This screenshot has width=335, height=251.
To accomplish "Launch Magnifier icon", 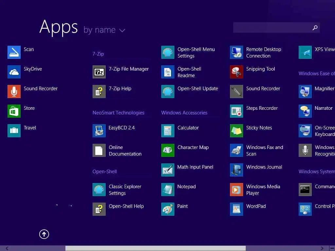I will click(305, 92).
